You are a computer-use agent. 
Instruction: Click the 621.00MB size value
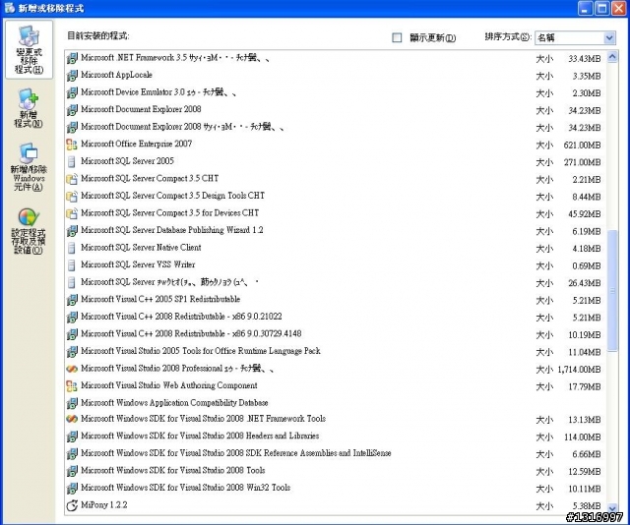pos(582,145)
